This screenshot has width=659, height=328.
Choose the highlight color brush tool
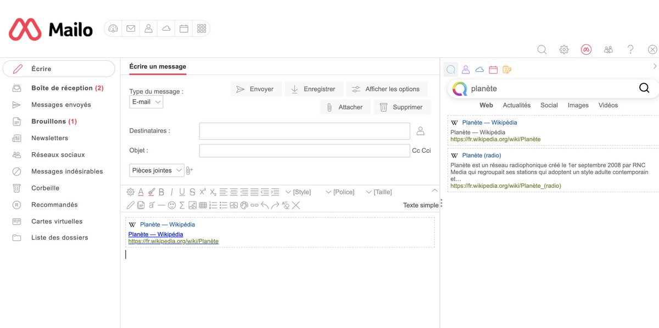[151, 192]
